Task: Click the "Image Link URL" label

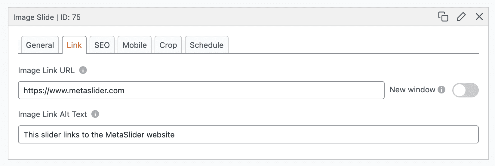Action: (46, 70)
